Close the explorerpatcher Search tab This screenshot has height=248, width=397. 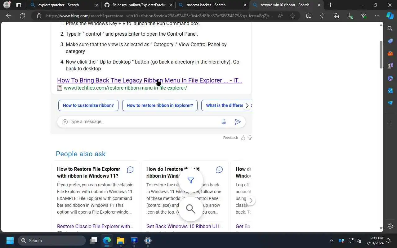(x=96, y=5)
